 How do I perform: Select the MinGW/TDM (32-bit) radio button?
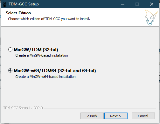tap(10, 50)
